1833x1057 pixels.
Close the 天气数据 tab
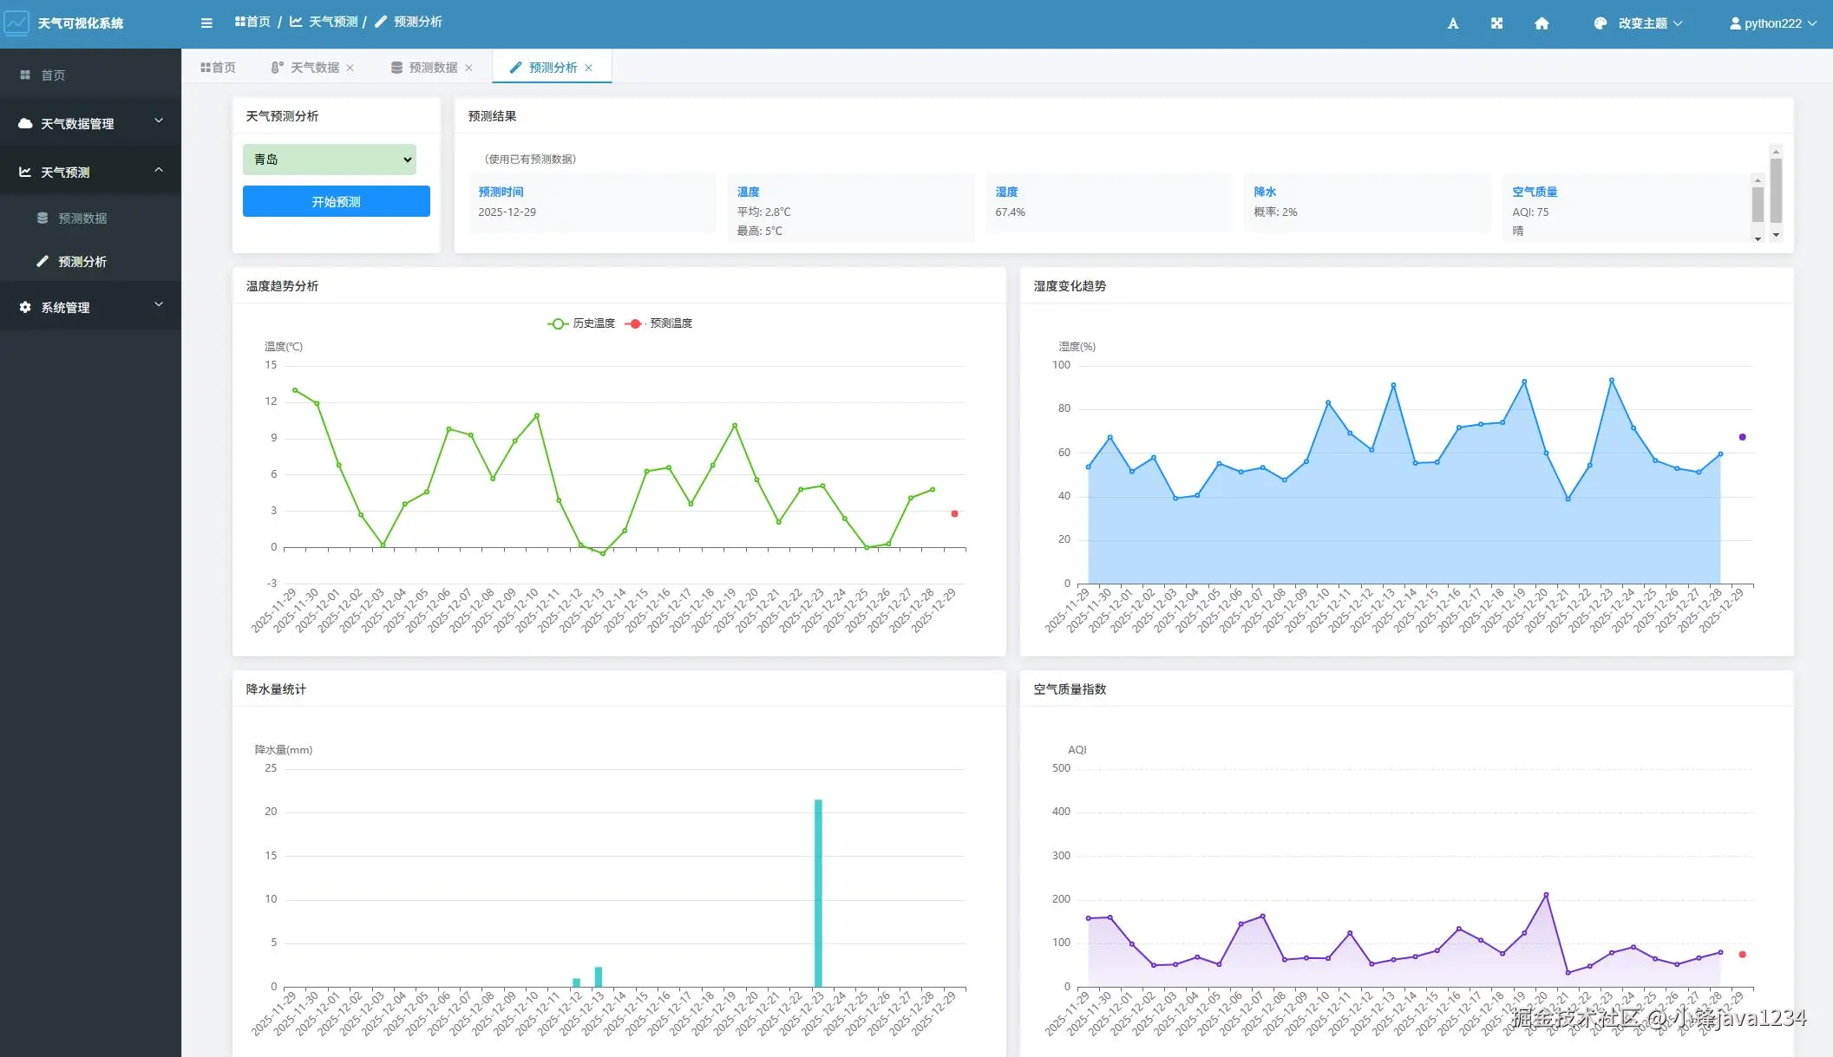350,68
